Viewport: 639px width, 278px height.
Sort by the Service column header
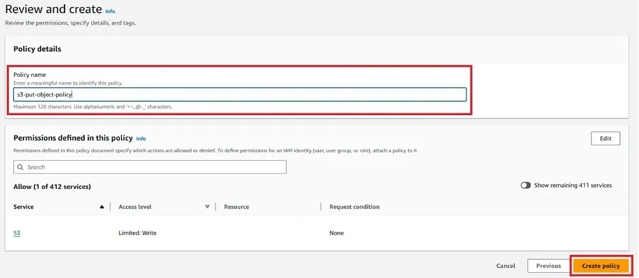click(24, 206)
